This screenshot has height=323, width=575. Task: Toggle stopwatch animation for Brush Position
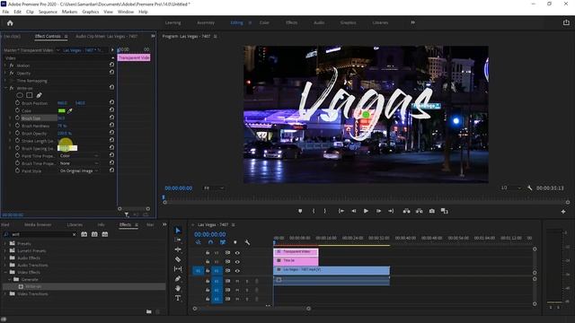pyautogui.click(x=17, y=103)
